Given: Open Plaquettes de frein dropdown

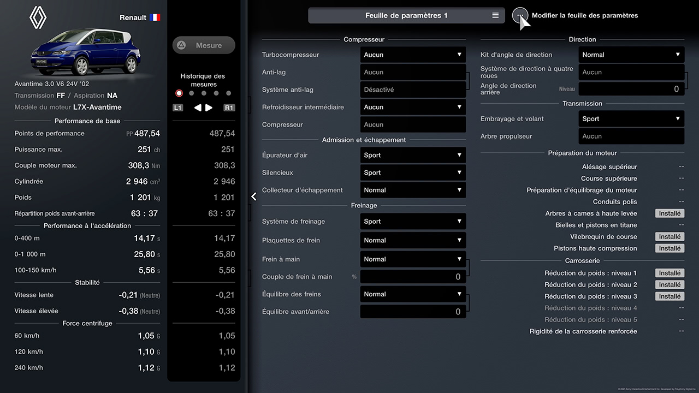Looking at the screenshot, I should [x=413, y=240].
